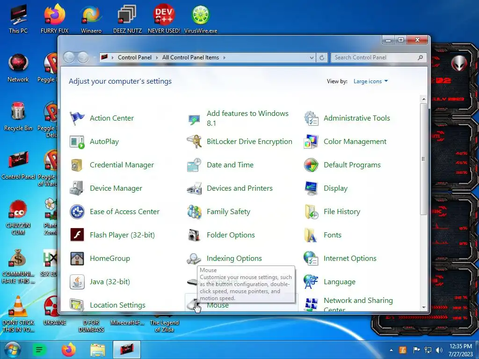Select the This PC desktop icon
The image size is (479, 359).
pyautogui.click(x=18, y=18)
